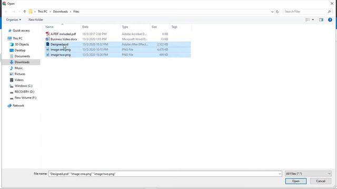The width and height of the screenshot is (337, 189).
Task: Select the Image one.png file name
Action: [61, 50]
